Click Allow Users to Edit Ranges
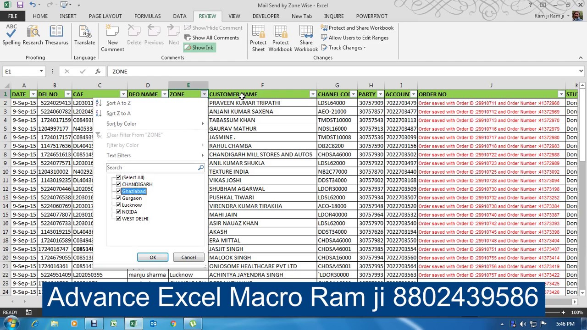 click(354, 38)
